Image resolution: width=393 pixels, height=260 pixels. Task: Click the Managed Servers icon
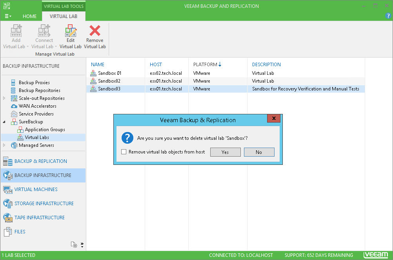point(14,145)
